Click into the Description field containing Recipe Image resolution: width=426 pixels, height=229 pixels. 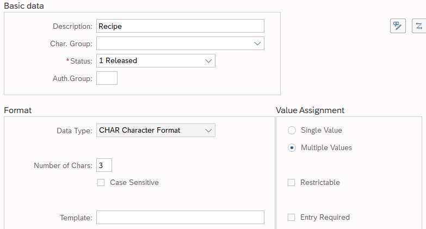tap(180, 26)
